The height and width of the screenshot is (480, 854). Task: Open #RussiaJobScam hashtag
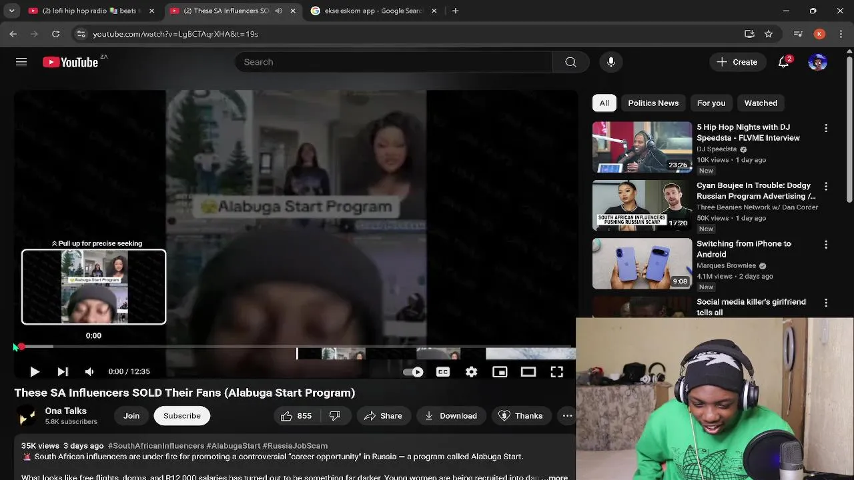click(295, 445)
